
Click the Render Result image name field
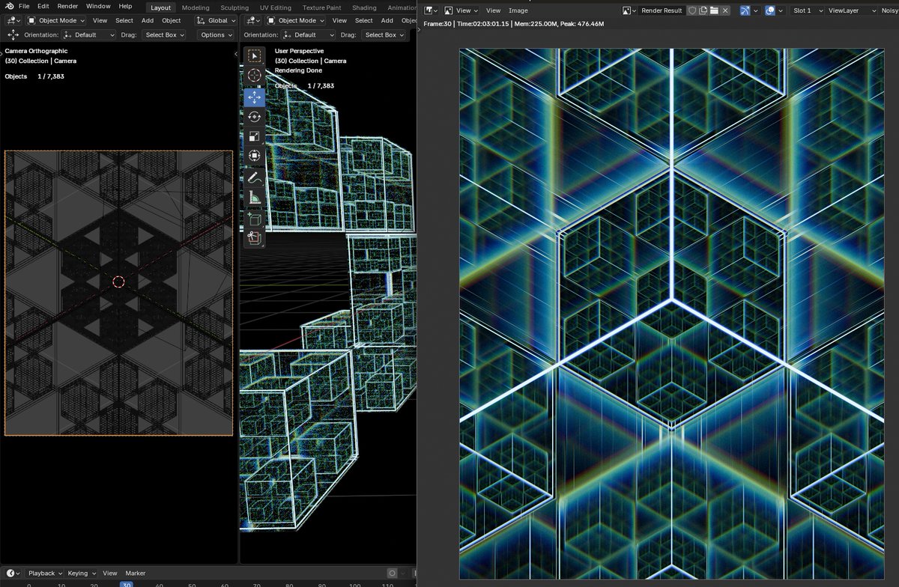662,10
